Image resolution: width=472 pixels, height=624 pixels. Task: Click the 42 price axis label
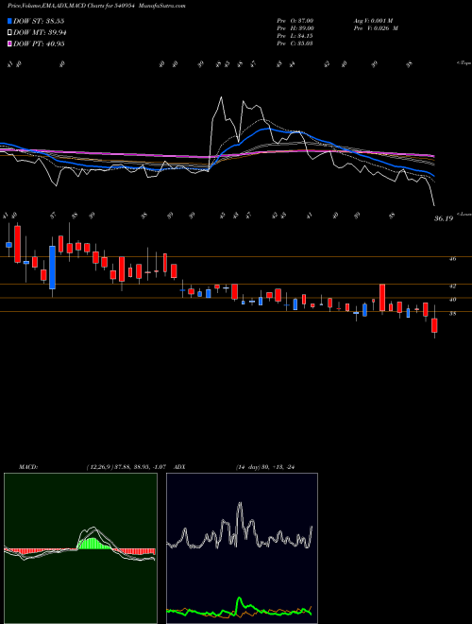pyautogui.click(x=453, y=286)
